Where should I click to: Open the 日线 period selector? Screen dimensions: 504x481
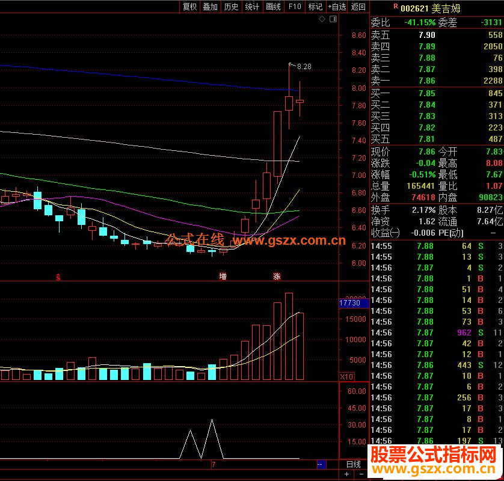click(x=354, y=464)
